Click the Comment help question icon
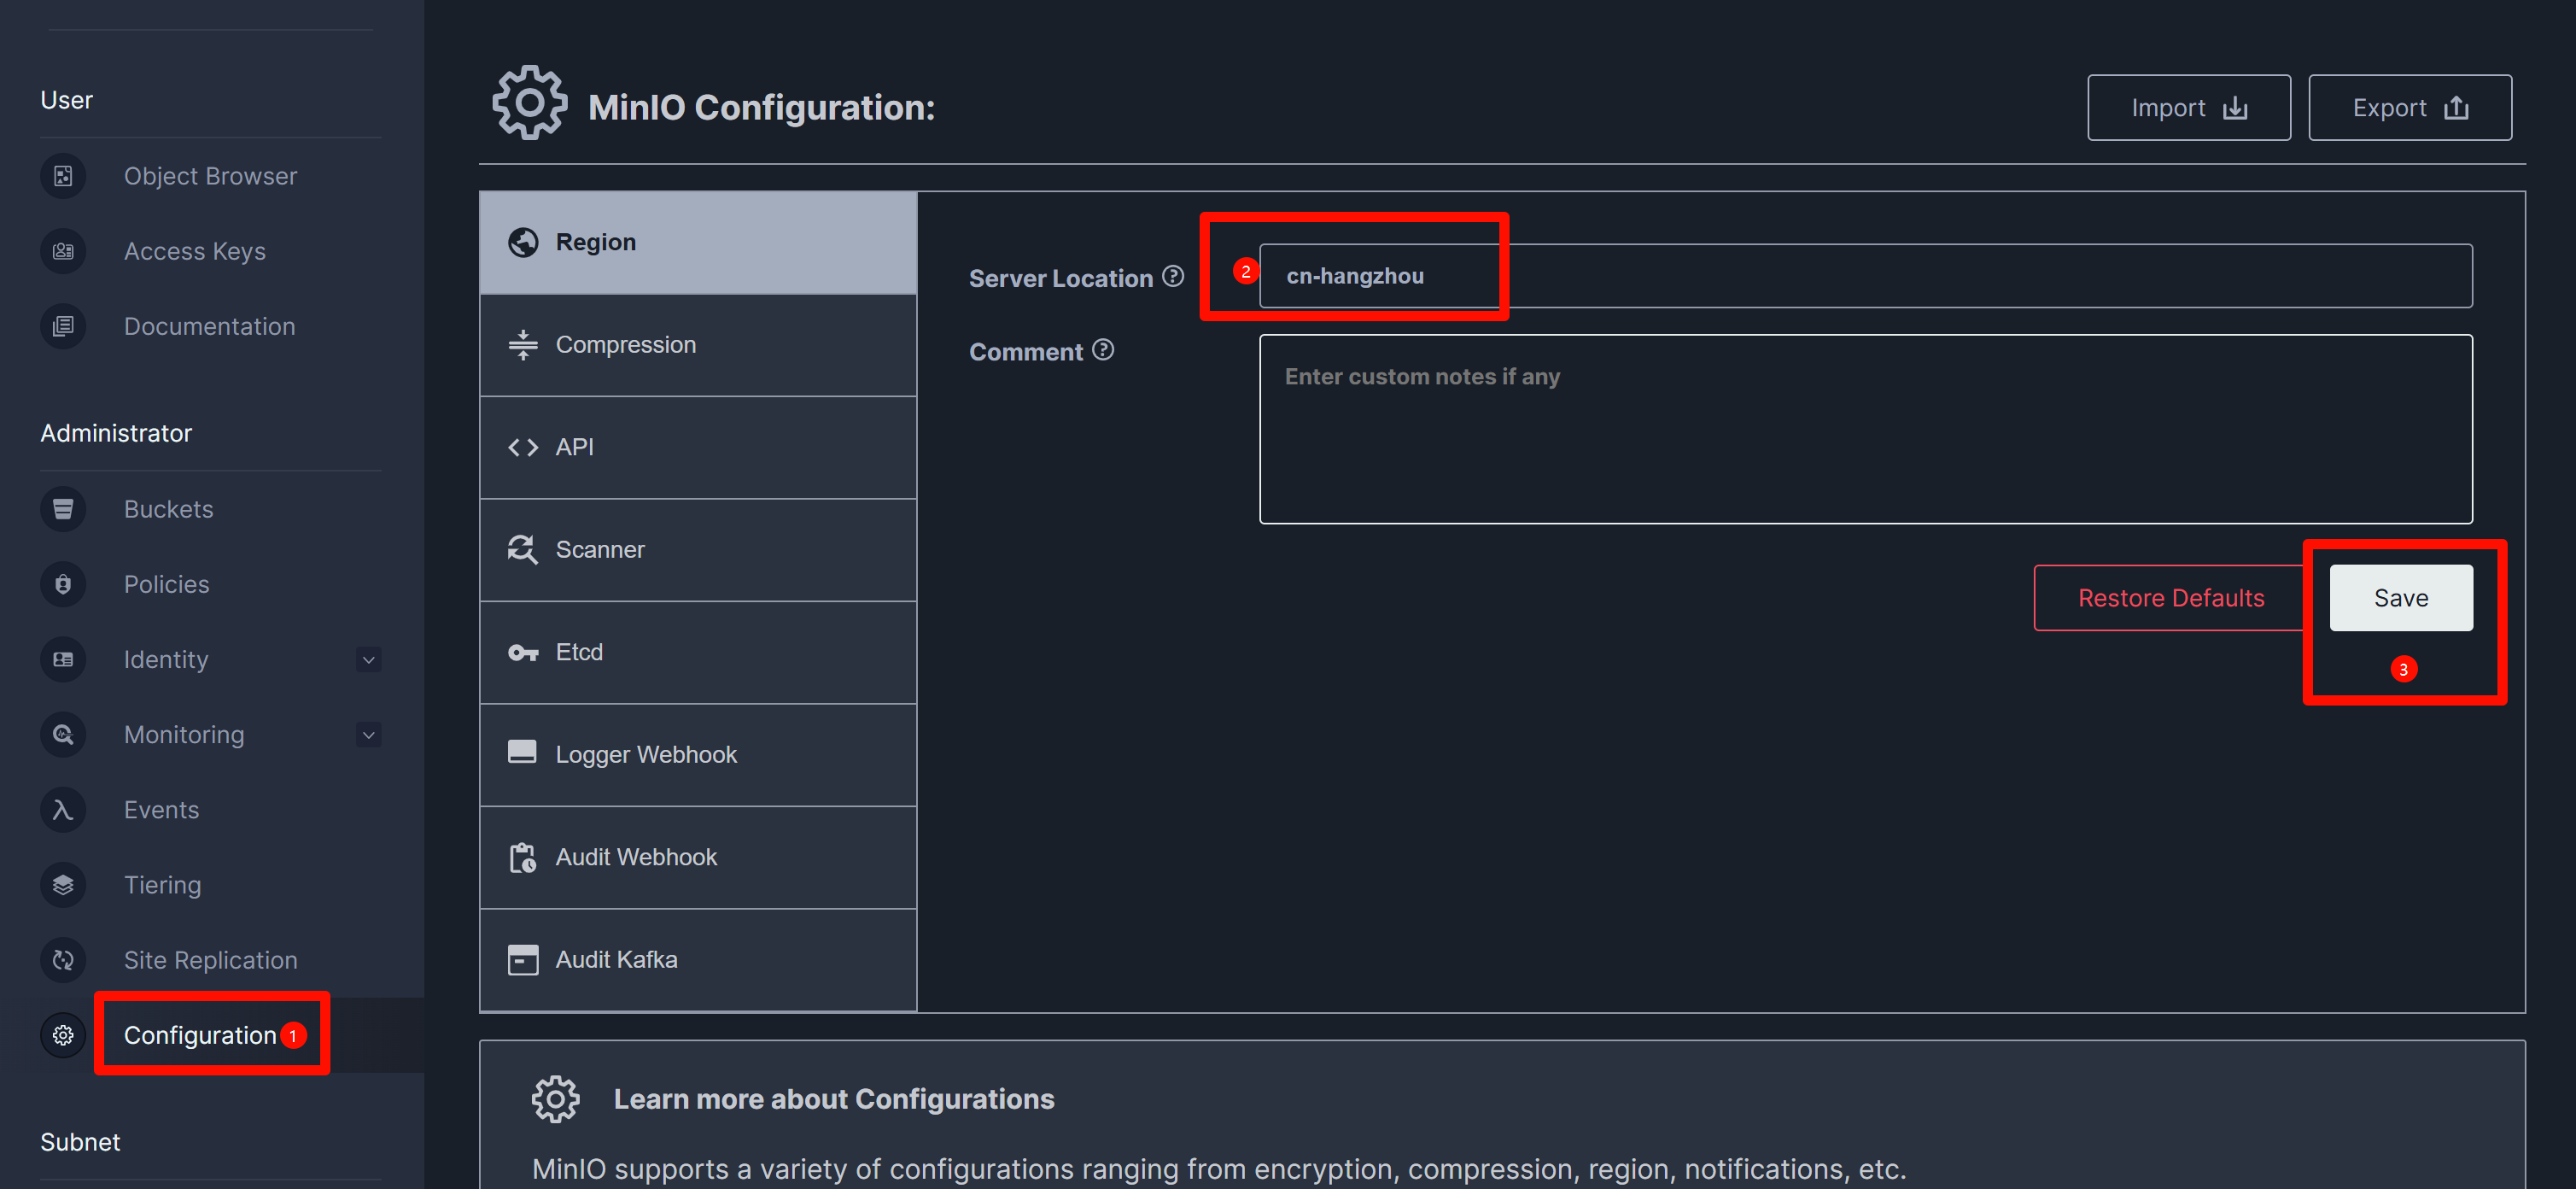This screenshot has height=1189, width=2576. [1103, 350]
